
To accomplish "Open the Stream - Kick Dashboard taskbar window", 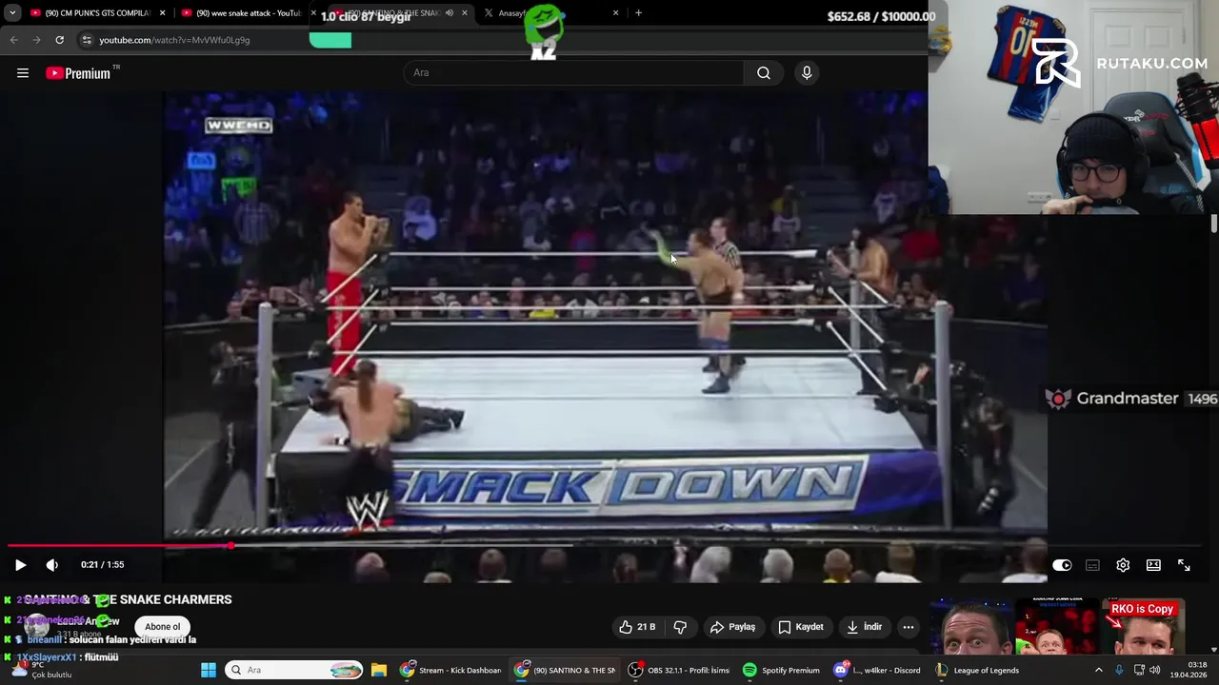I will [x=451, y=670].
